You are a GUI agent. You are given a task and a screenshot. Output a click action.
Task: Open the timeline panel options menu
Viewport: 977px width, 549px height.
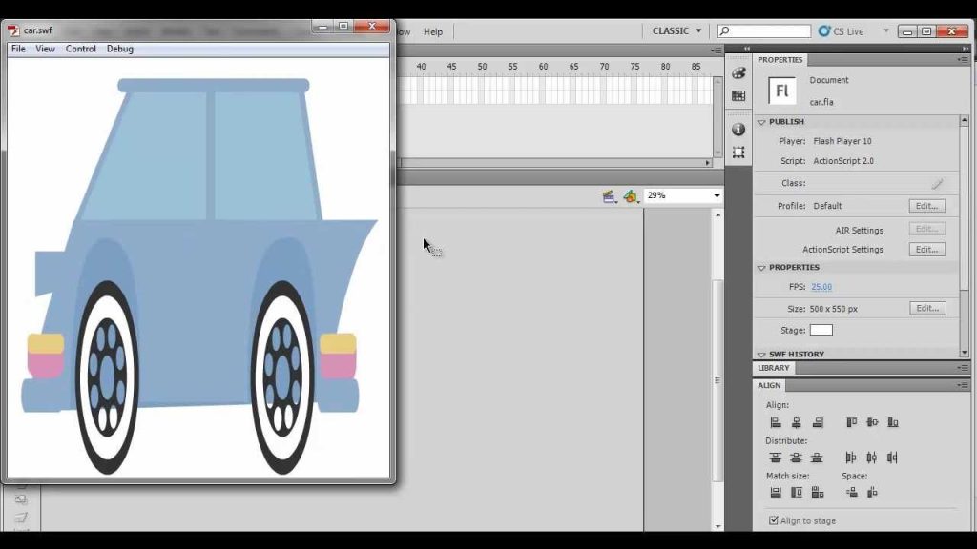[717, 50]
